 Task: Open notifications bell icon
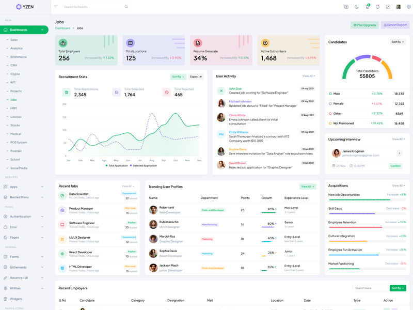point(377,7)
